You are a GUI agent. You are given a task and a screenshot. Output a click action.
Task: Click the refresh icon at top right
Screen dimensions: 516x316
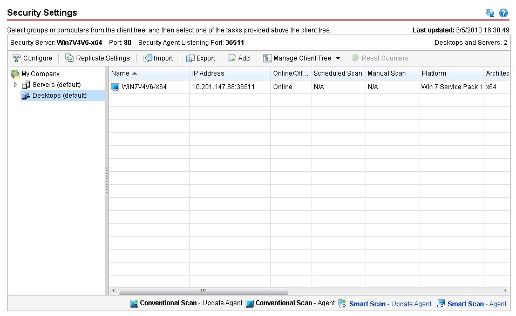(490, 13)
